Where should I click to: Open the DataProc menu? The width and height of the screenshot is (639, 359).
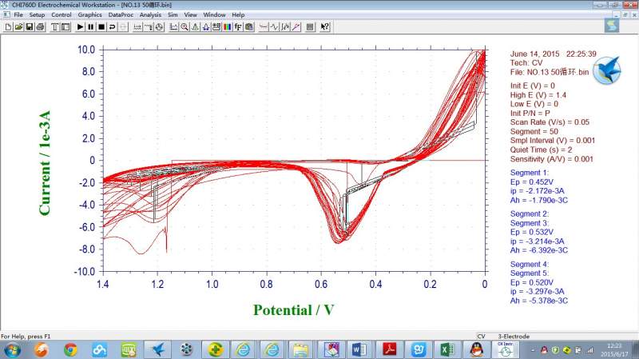click(121, 14)
